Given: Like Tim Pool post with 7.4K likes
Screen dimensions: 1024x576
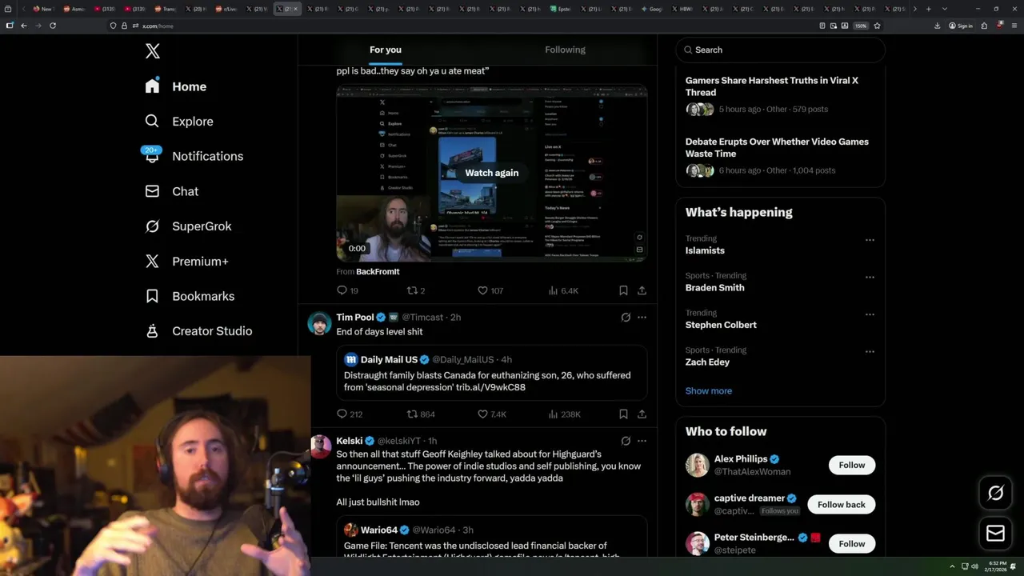Looking at the screenshot, I should coord(492,414).
